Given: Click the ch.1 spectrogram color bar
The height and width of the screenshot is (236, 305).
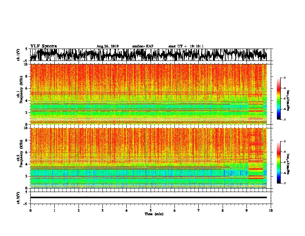Looking at the screenshot, I should [279, 99].
